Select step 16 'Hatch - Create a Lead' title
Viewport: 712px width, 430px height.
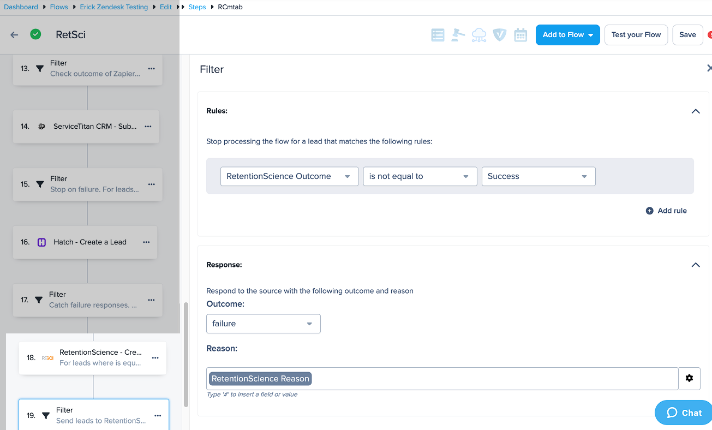(x=90, y=242)
